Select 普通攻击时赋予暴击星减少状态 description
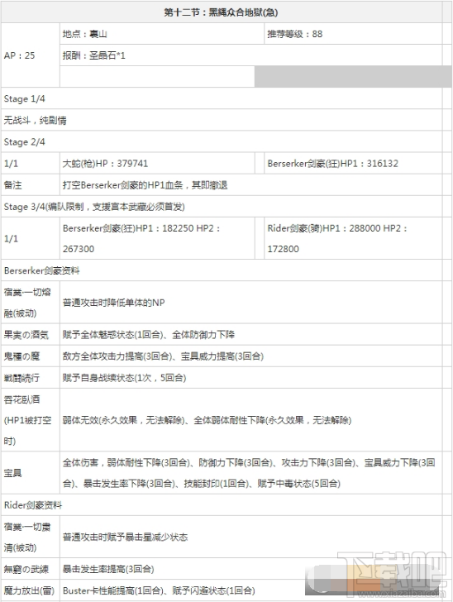This screenshot has width=453, height=602. coord(250,537)
